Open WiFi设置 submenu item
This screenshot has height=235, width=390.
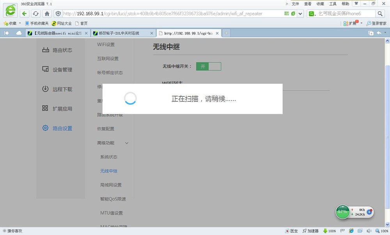[x=106, y=45]
